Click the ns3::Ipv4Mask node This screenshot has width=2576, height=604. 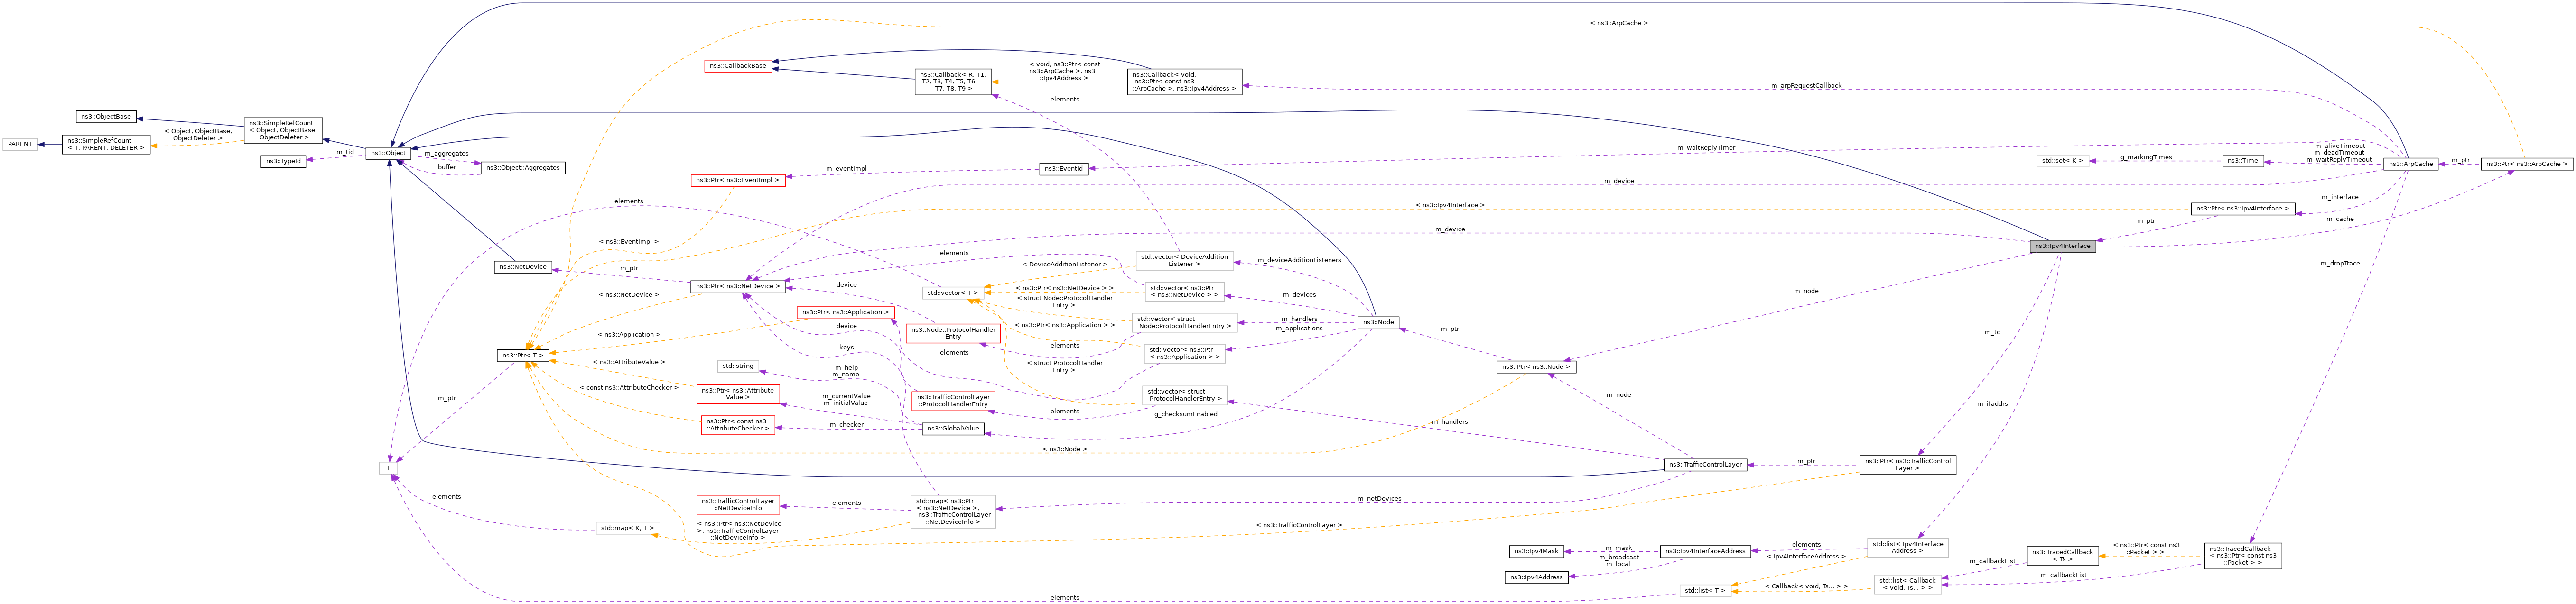[x=1536, y=552]
